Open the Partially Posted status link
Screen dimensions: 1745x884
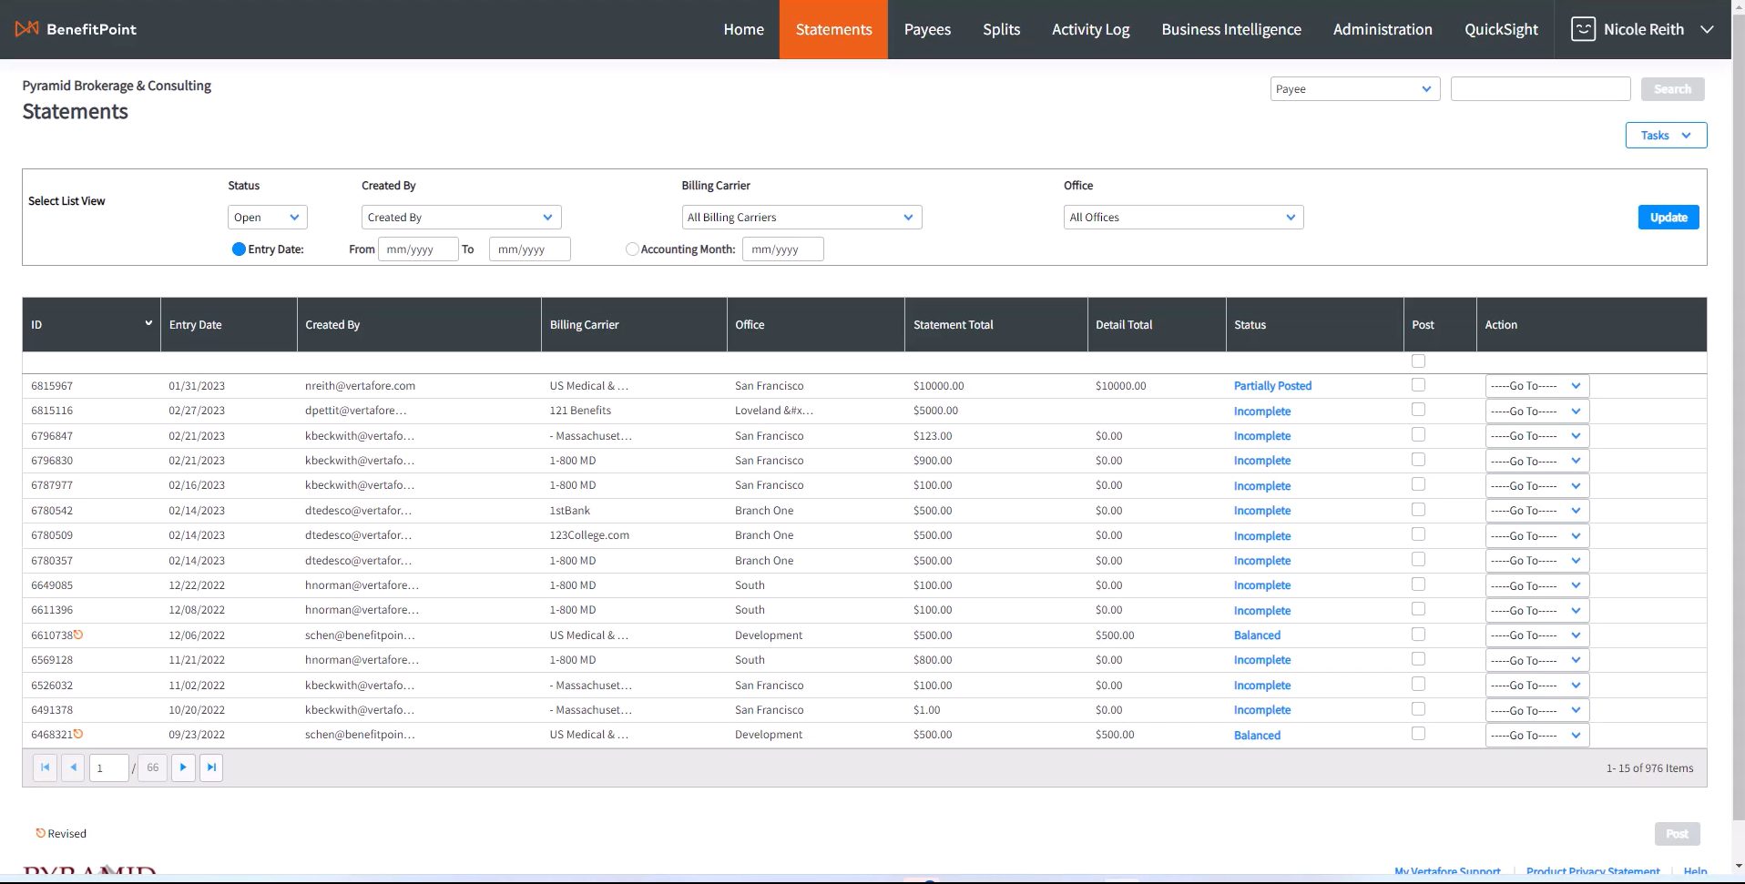pyautogui.click(x=1272, y=386)
